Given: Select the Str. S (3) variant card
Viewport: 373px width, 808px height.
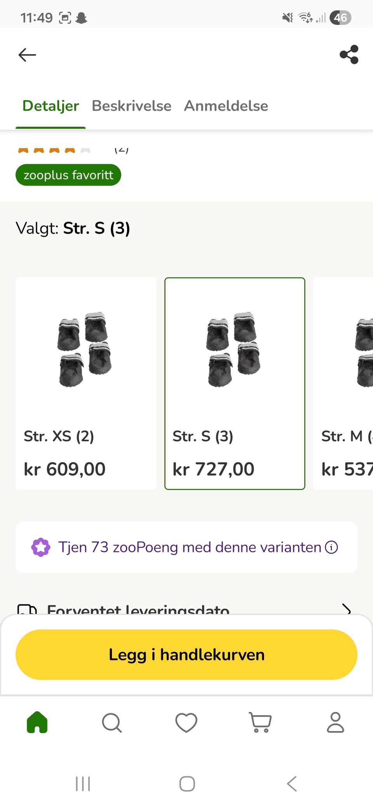Looking at the screenshot, I should [x=235, y=383].
